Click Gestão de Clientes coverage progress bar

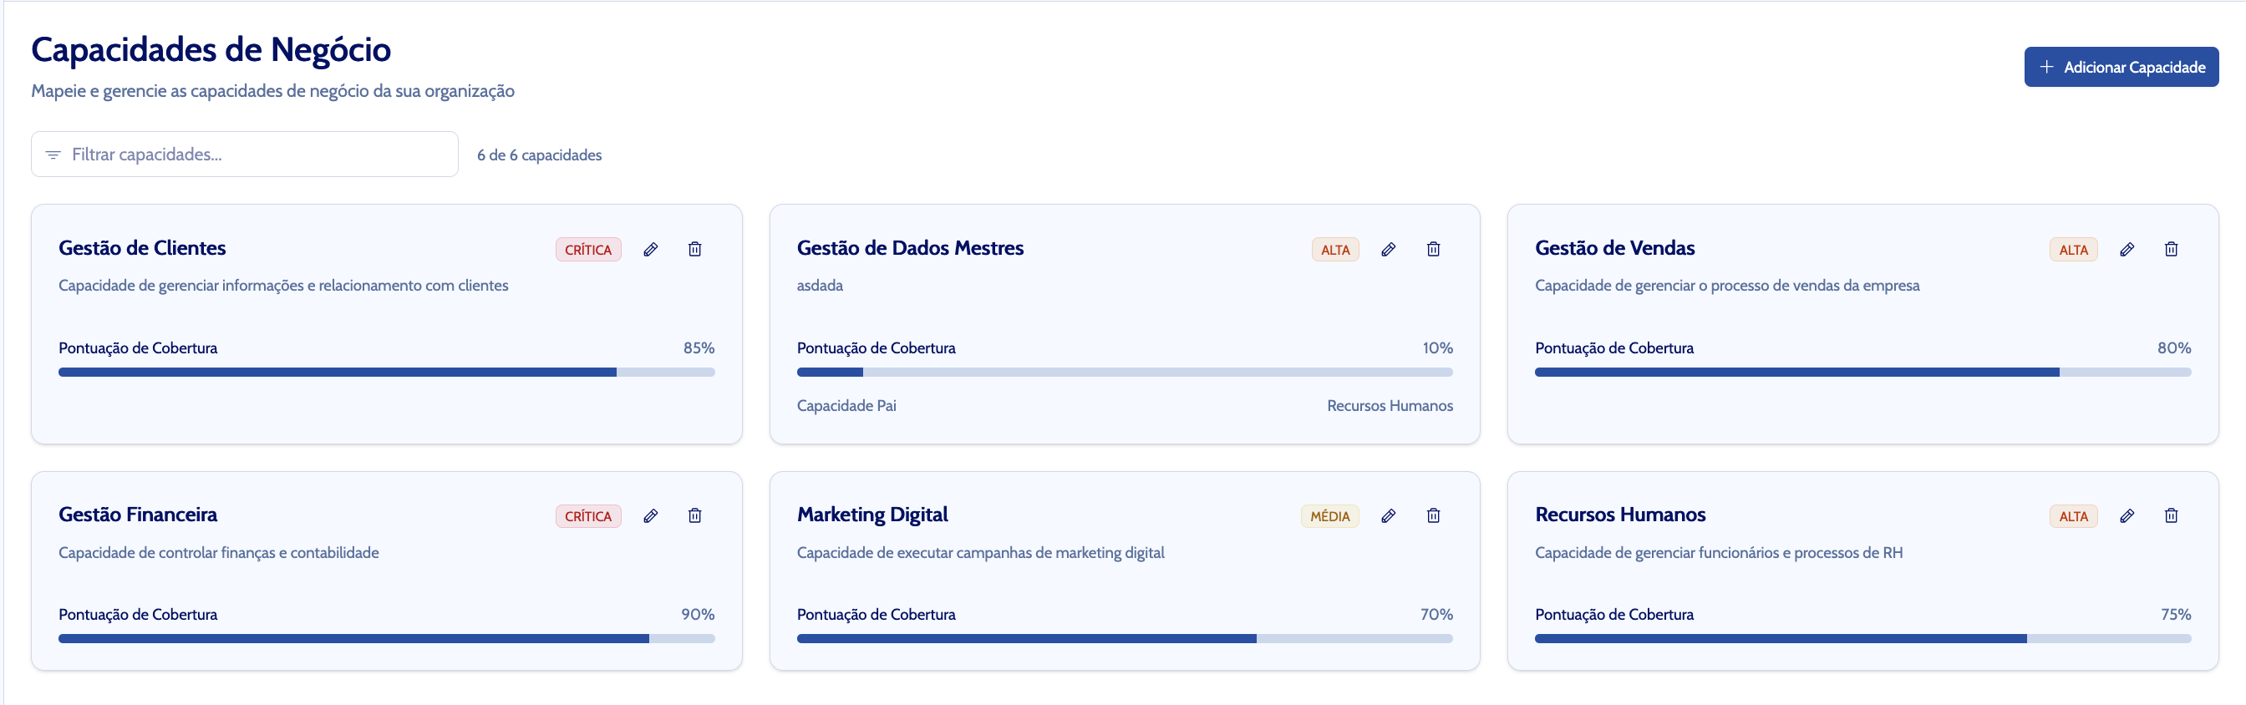coord(386,372)
